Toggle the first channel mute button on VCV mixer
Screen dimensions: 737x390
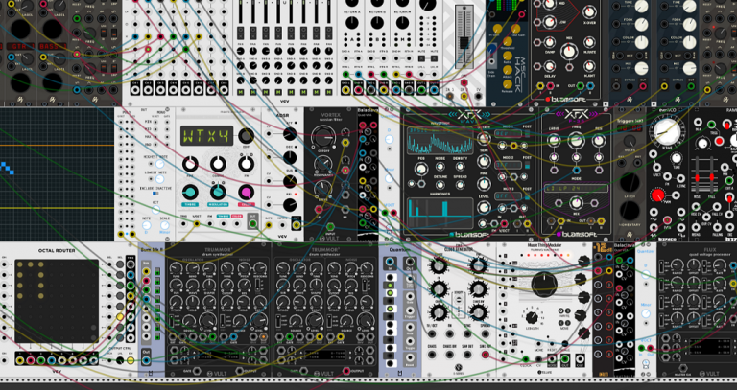tap(240, 92)
